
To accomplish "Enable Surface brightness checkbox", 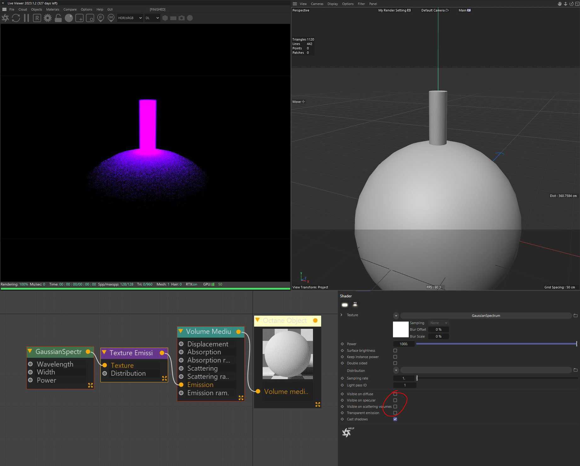I will [x=395, y=351].
